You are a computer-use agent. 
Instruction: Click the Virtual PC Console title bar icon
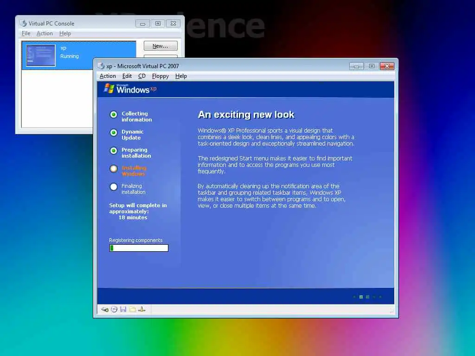(23, 23)
